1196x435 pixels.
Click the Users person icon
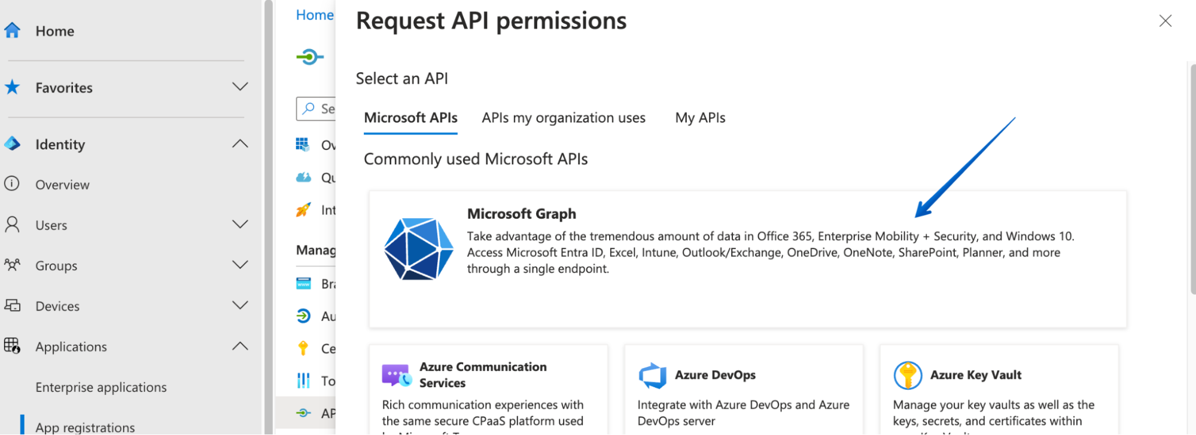(x=12, y=225)
